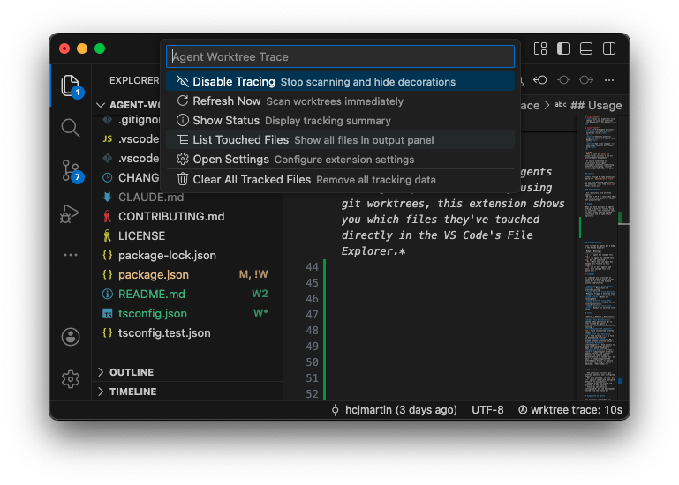Open package-lock.json file
Image resolution: width=679 pixels, height=485 pixels.
coord(187,255)
